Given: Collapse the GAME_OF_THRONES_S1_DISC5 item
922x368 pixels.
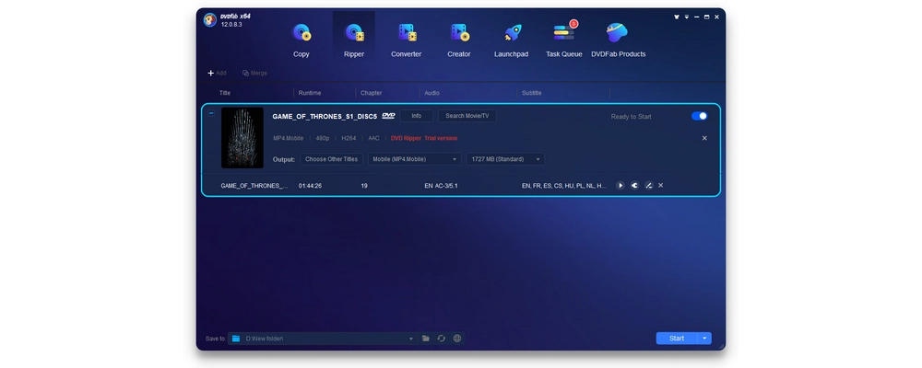Looking at the screenshot, I should point(212,113).
